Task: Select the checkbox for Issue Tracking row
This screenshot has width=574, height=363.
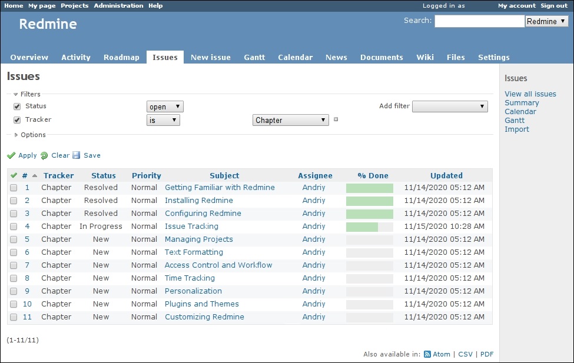Action: tap(14, 227)
